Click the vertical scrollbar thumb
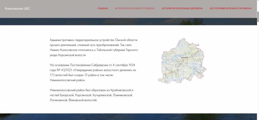Screen dimensions: 259x120 (258, 17)
